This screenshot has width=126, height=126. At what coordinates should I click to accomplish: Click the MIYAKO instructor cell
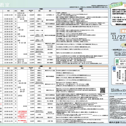(x=50, y=27)
